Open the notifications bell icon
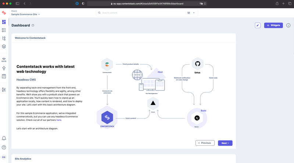Screen dimensions: 294x163 (4, 138)
